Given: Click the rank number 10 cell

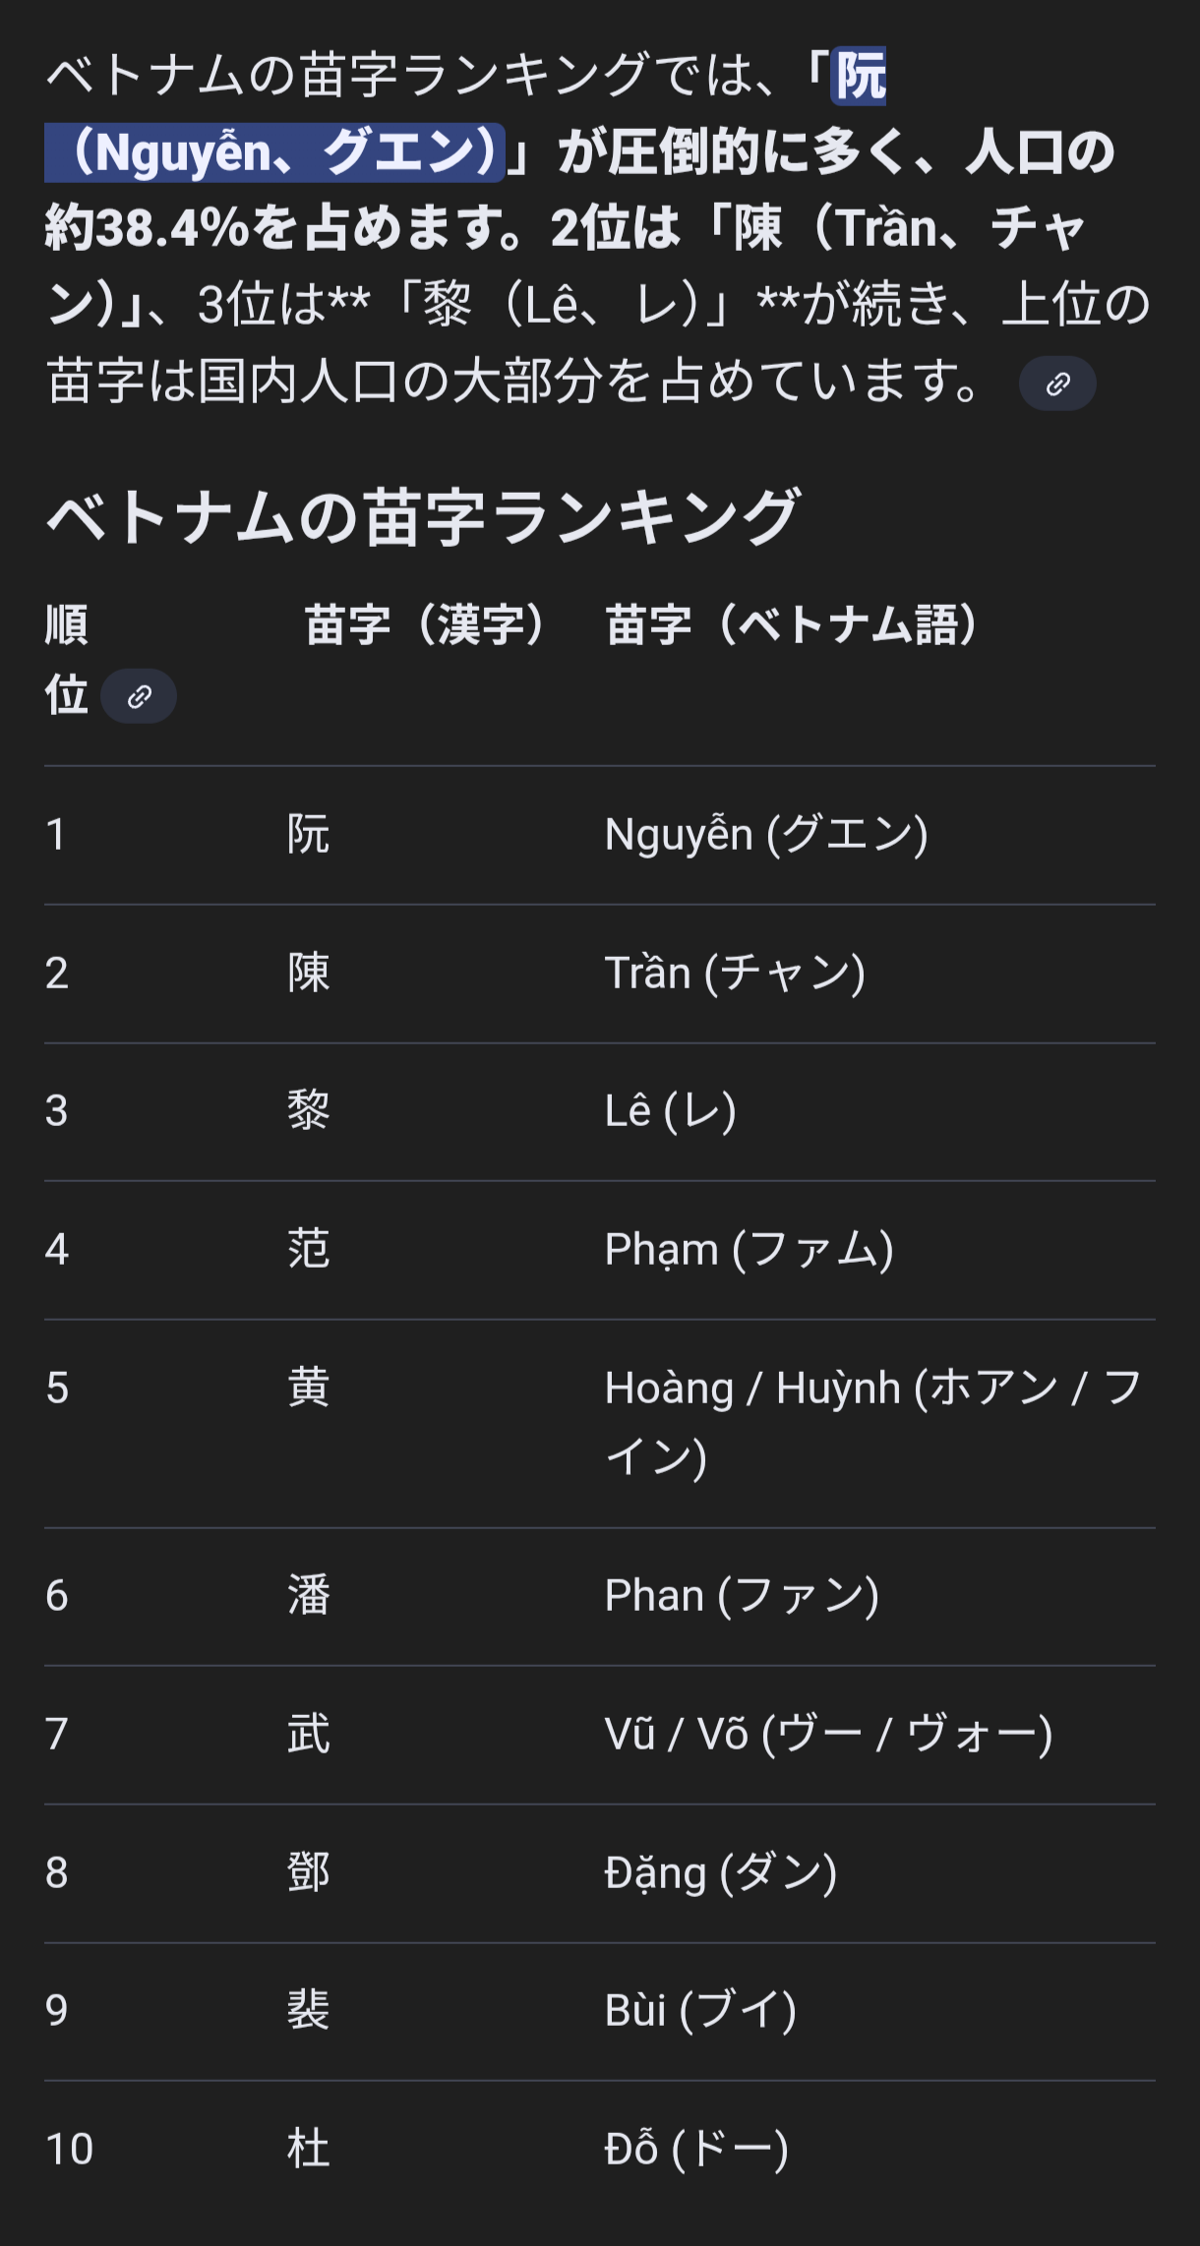Looking at the screenshot, I should click(x=69, y=2149).
